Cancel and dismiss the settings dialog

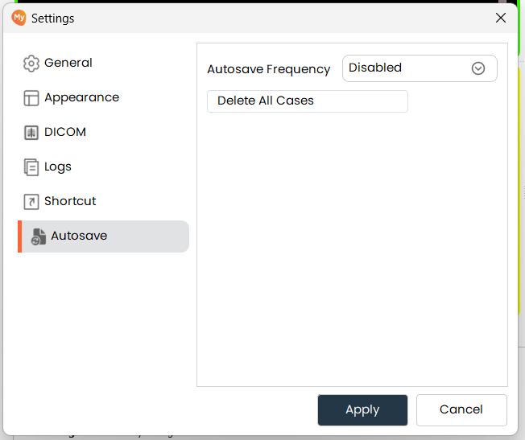pos(461,409)
